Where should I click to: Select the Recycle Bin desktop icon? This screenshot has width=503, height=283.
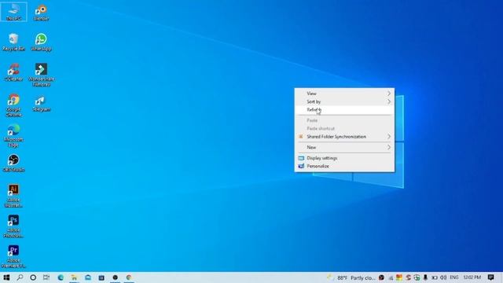pyautogui.click(x=13, y=42)
